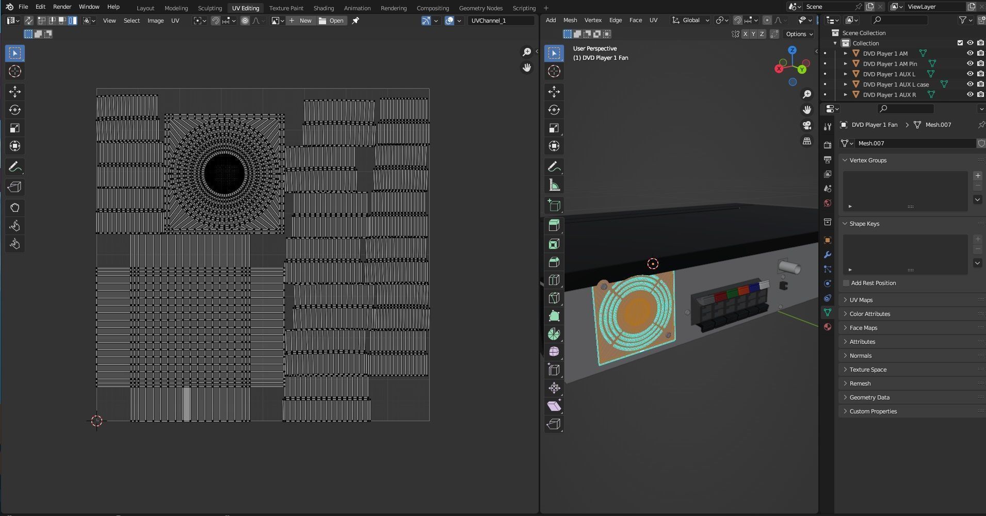
Task: Switch to the Texture Paint workspace tab
Action: point(286,8)
